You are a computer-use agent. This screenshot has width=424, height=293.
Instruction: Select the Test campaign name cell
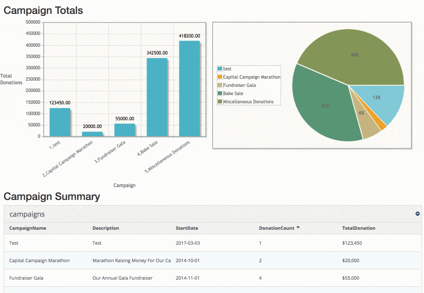point(14,243)
